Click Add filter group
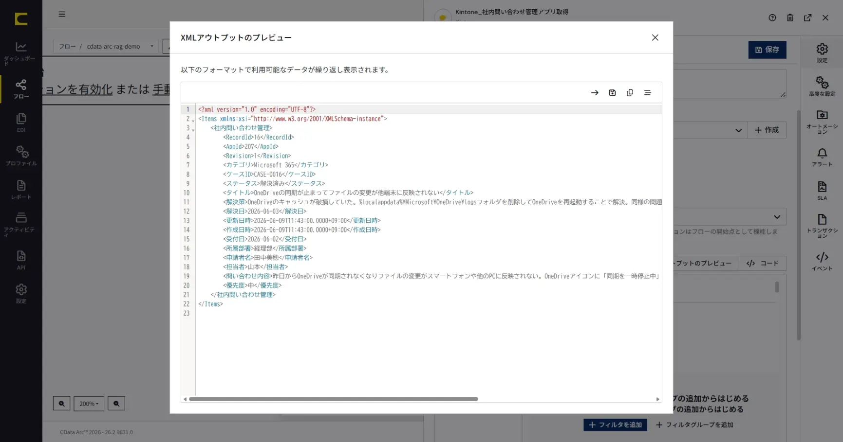The height and width of the screenshot is (442, 843). click(x=694, y=425)
